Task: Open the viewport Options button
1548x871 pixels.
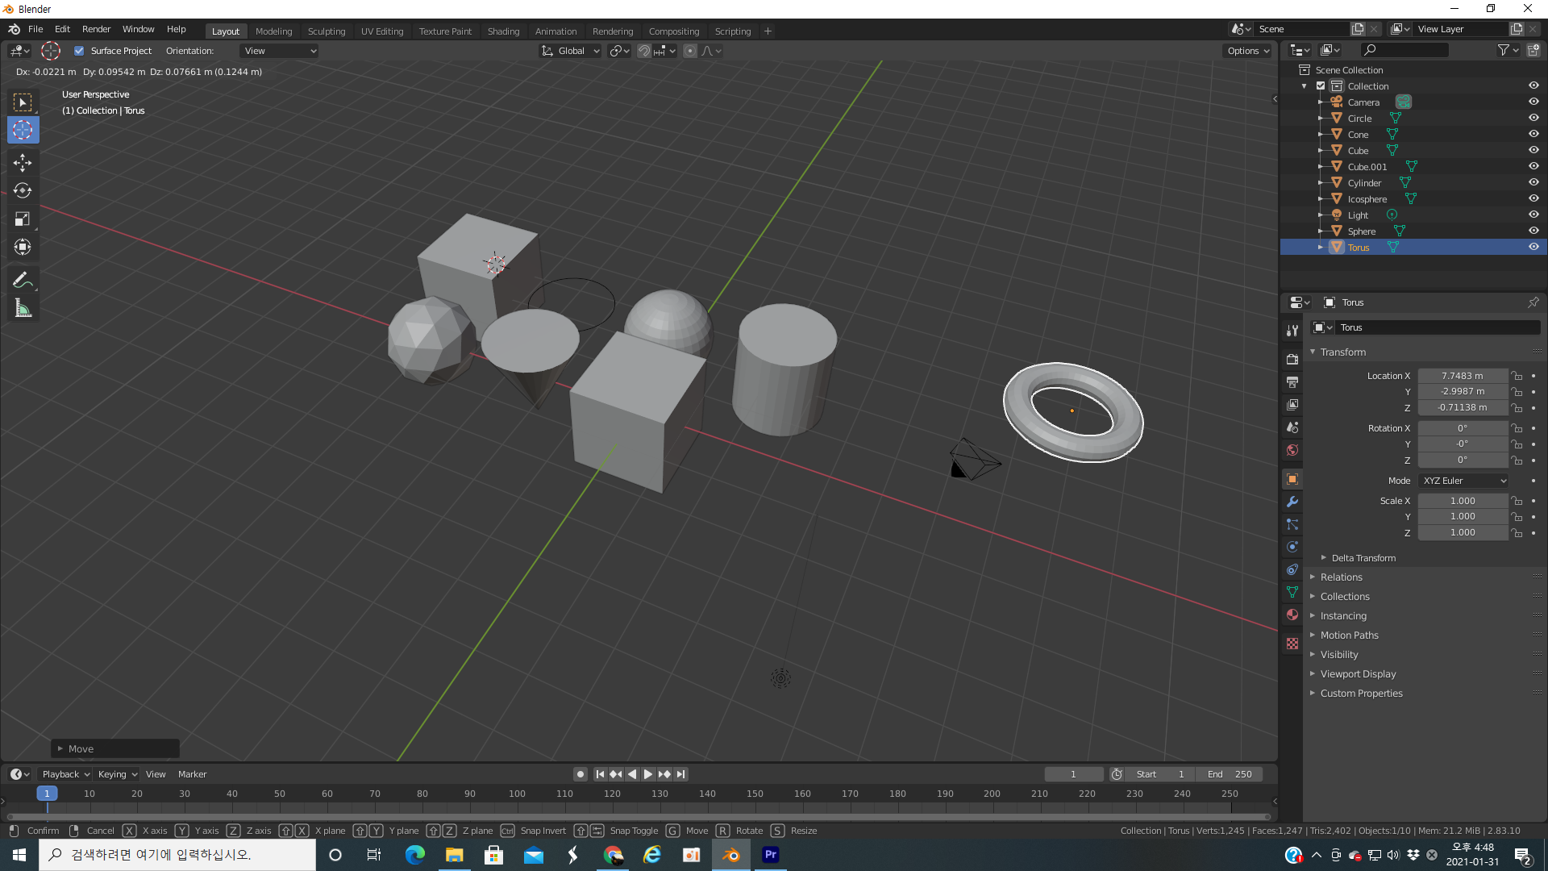Action: pos(1247,51)
